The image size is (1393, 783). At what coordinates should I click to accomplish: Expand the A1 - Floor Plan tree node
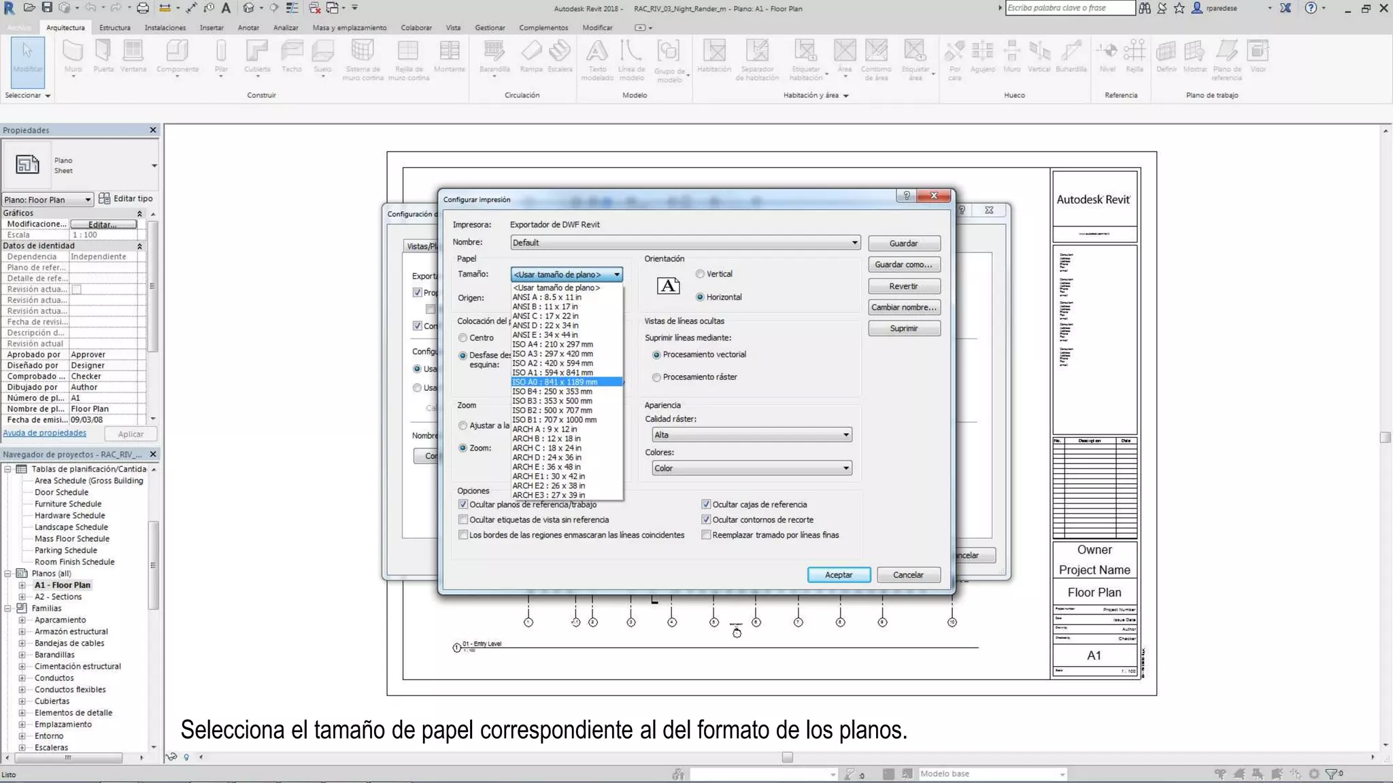coord(22,585)
